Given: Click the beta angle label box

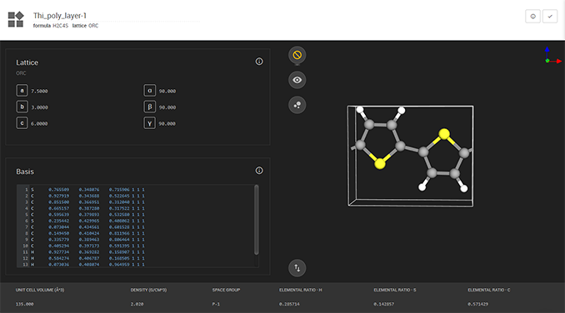Looking at the screenshot, I should (149, 107).
